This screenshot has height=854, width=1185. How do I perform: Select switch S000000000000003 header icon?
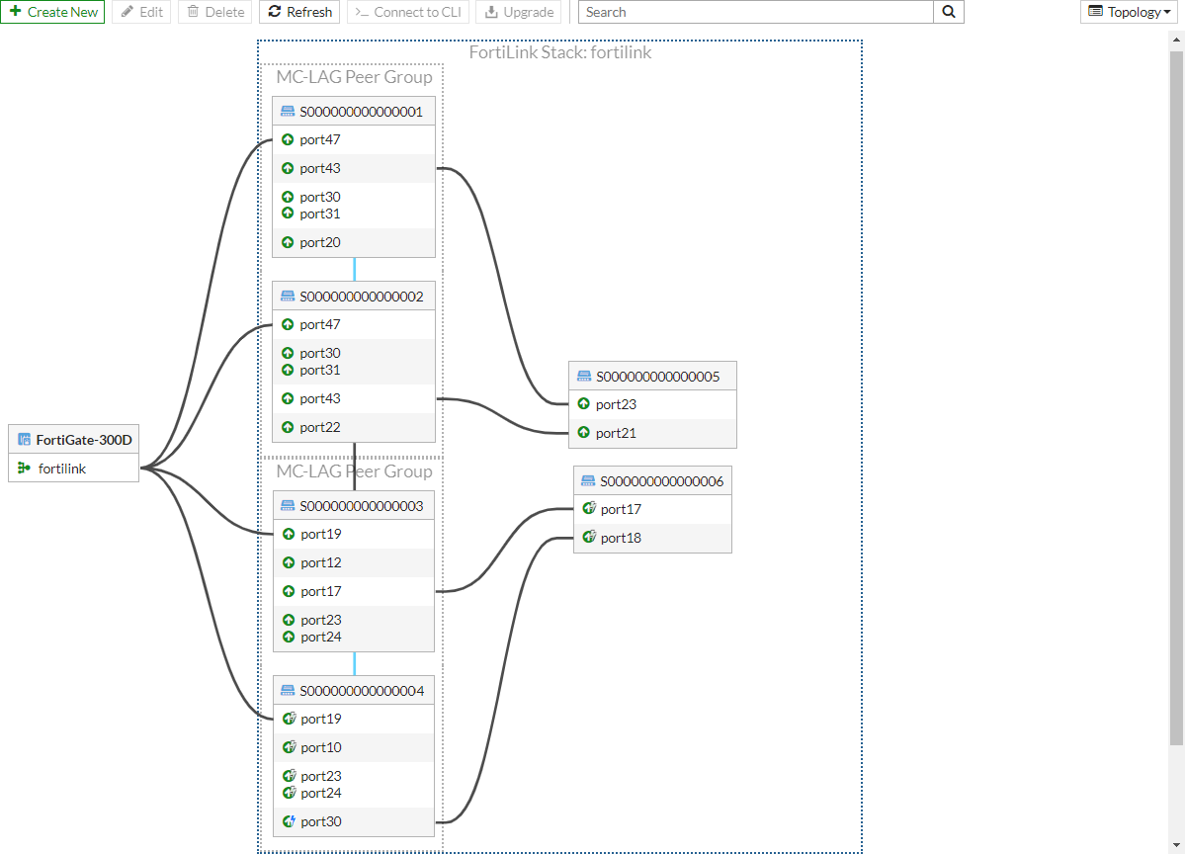[x=288, y=506]
